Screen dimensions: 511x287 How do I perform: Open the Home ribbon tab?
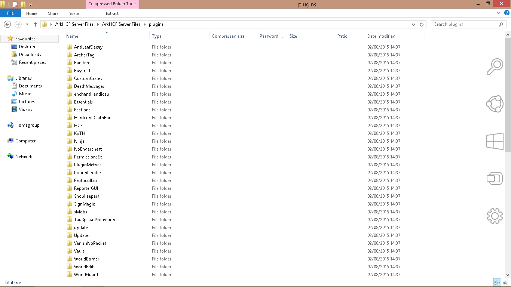pos(32,13)
